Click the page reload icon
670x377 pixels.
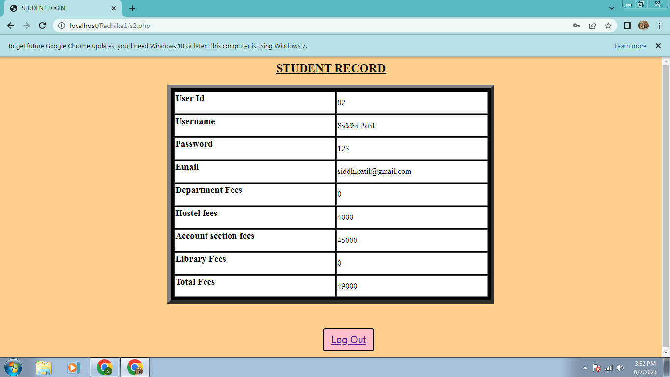coord(42,26)
